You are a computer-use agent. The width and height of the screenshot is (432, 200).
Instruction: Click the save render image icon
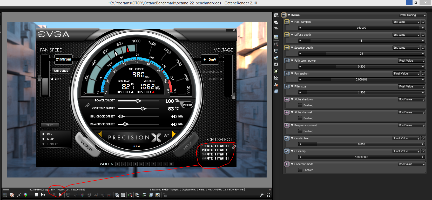click(144, 195)
